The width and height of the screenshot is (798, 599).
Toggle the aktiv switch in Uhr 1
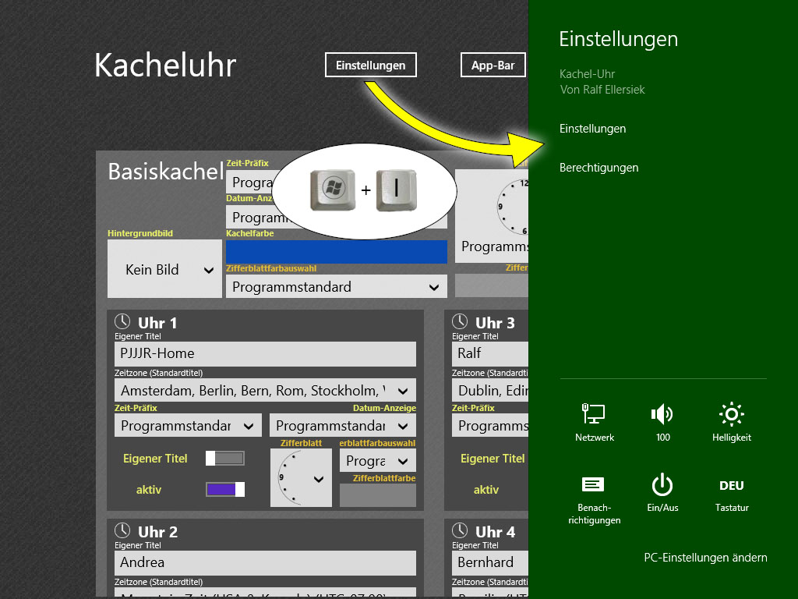[x=225, y=490]
